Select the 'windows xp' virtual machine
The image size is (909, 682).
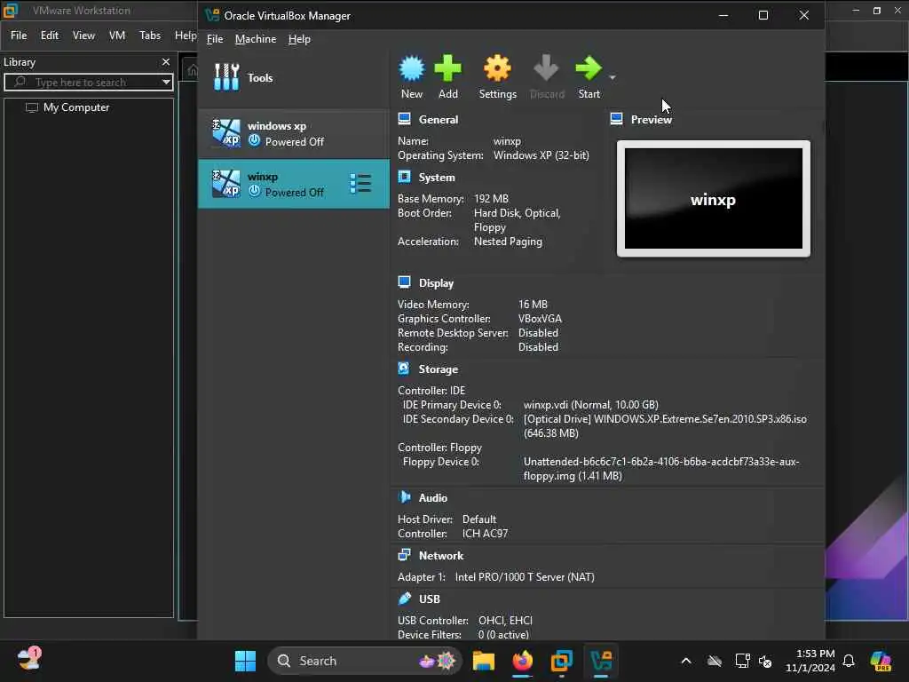click(293, 133)
